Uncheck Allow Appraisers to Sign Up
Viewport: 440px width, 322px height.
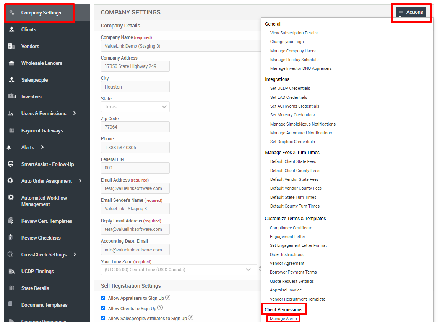click(103, 298)
